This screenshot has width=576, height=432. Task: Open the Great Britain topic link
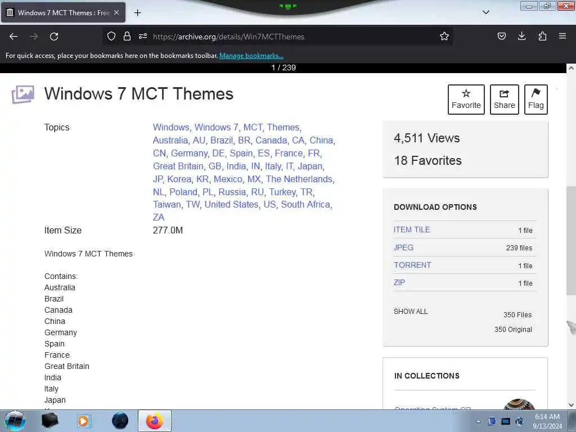(178, 166)
